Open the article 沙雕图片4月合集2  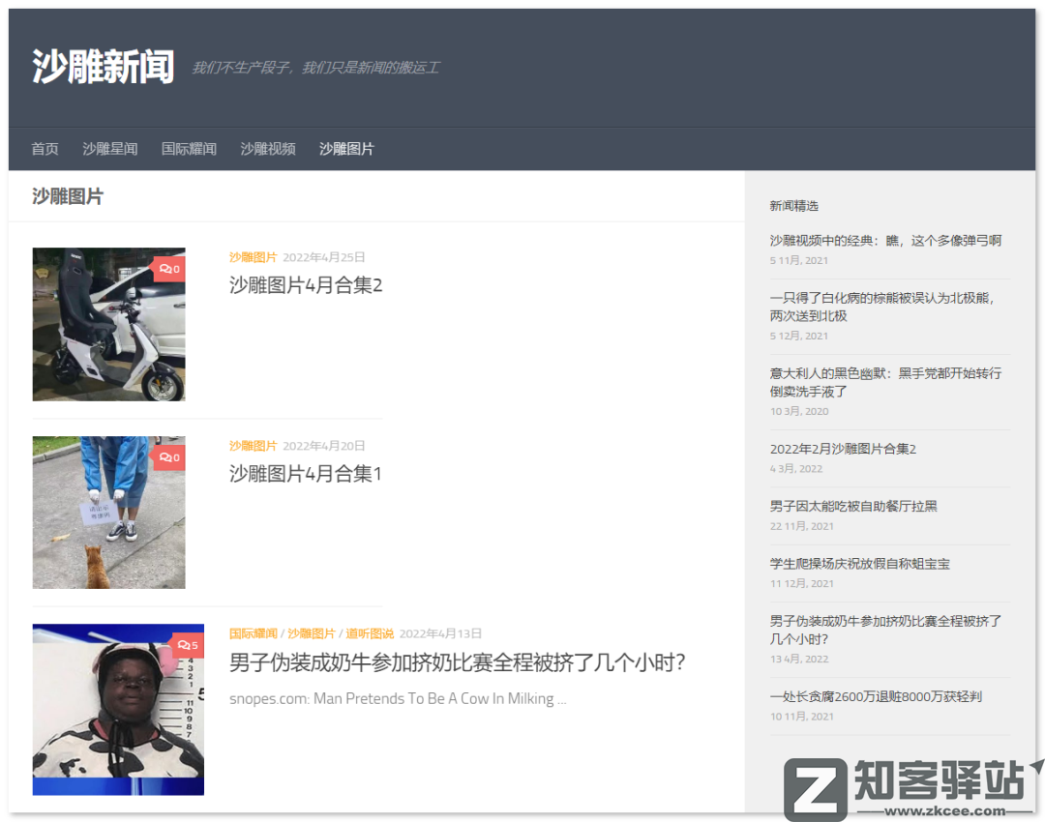[x=305, y=286]
